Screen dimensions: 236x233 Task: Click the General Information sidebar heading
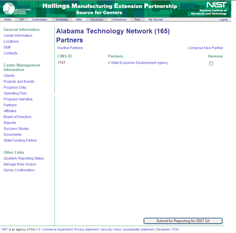22,29
